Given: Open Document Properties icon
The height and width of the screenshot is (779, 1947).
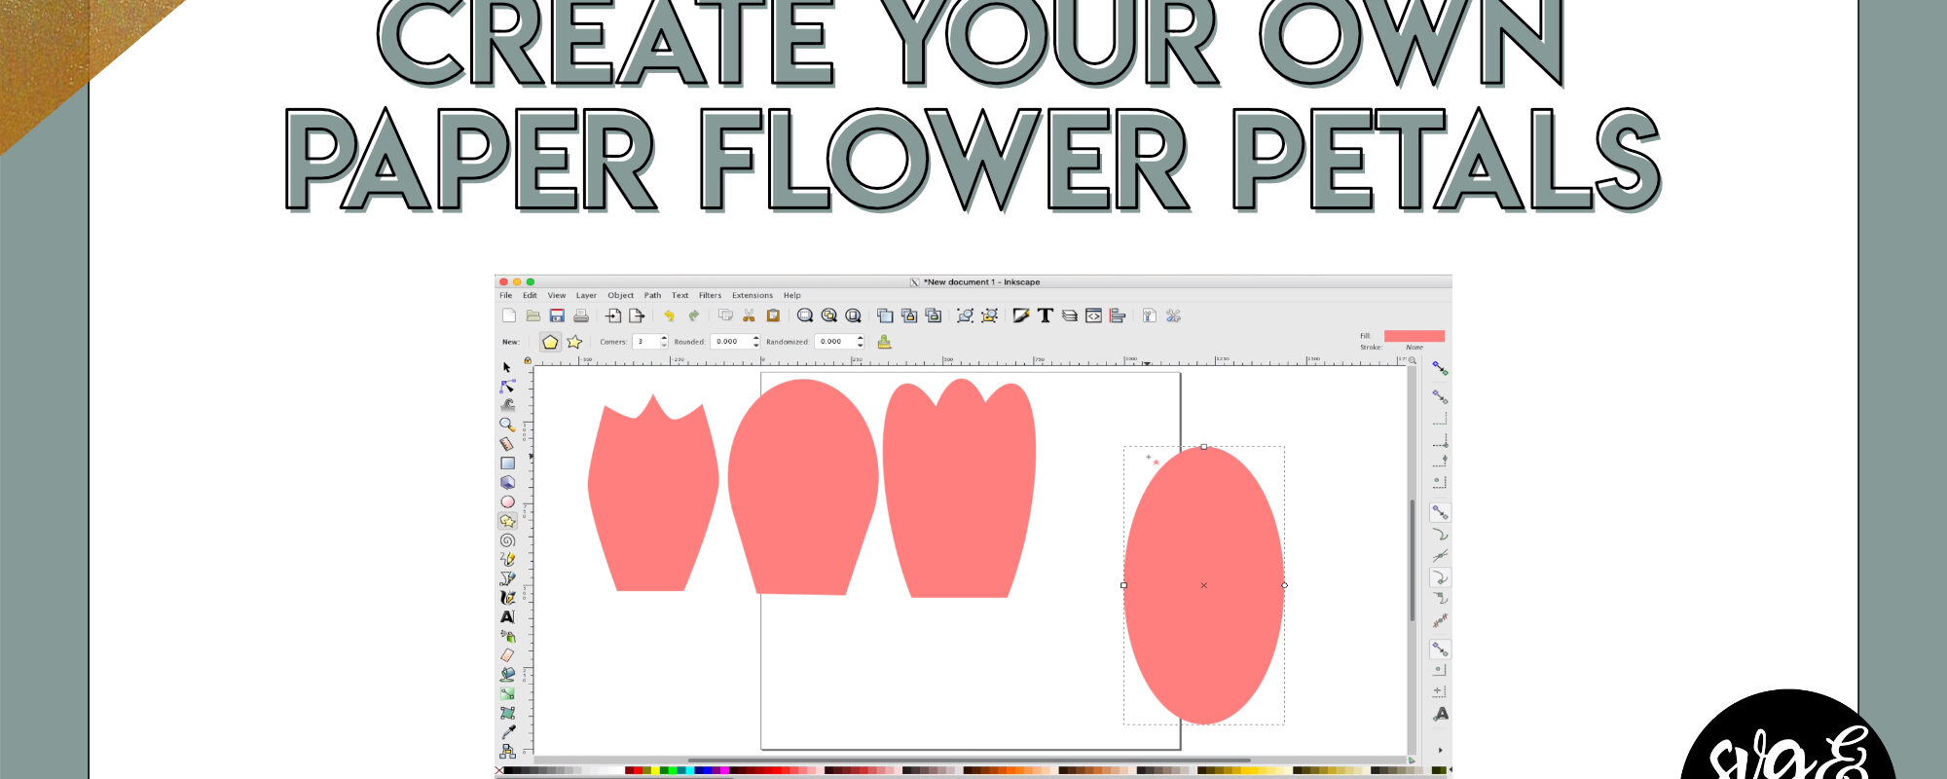Looking at the screenshot, I should tap(1150, 315).
